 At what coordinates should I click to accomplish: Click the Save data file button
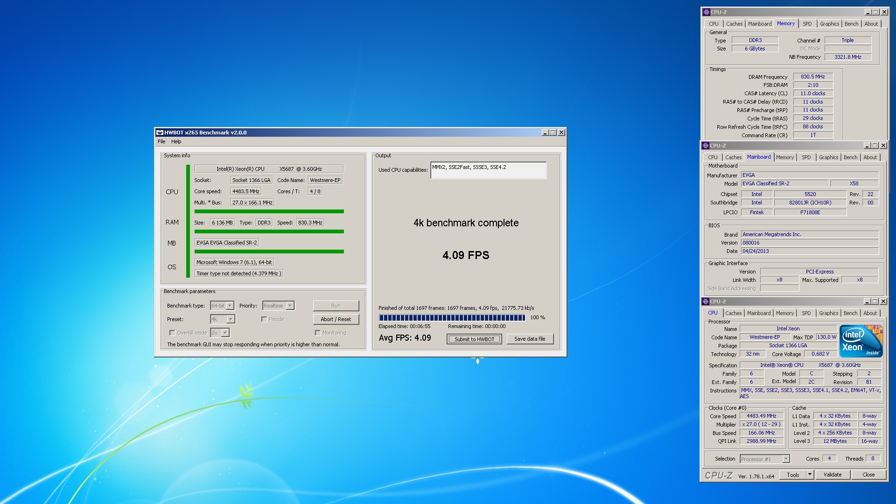click(x=530, y=339)
